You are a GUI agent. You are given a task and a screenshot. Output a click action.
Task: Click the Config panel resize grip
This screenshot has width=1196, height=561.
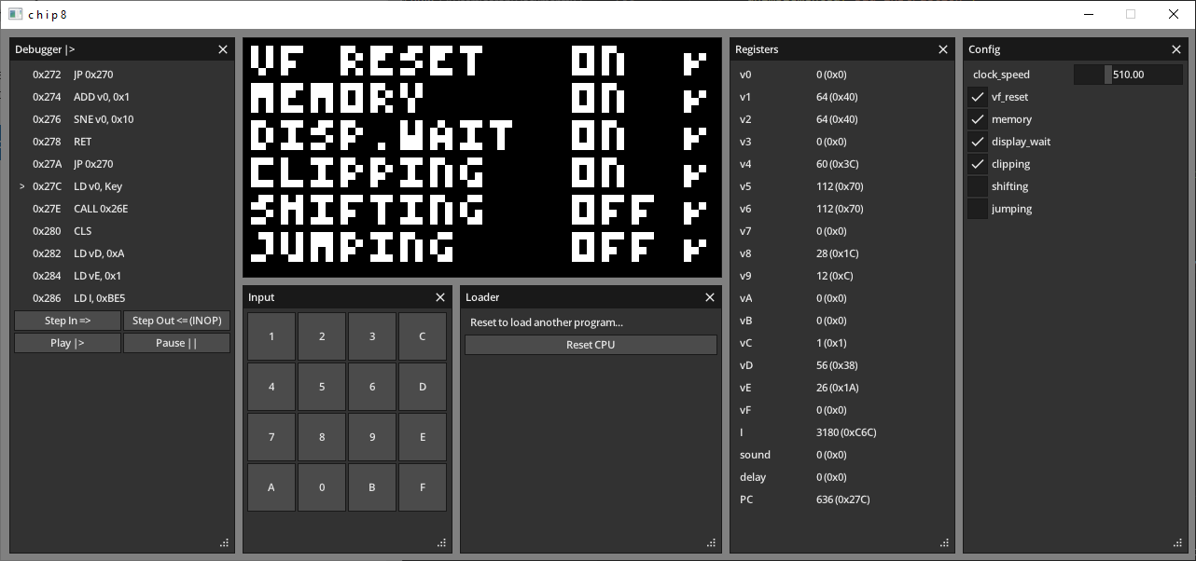(x=1178, y=543)
